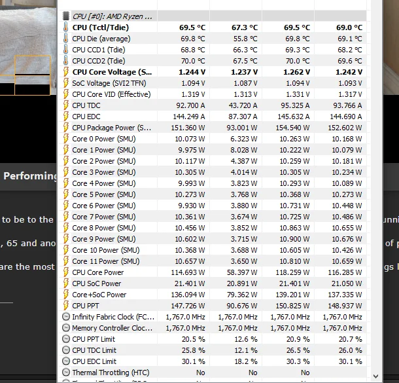Screen dimensions: 399x383
Task: Click lightning icon beside Core 6 Power
Action: (x=66, y=206)
